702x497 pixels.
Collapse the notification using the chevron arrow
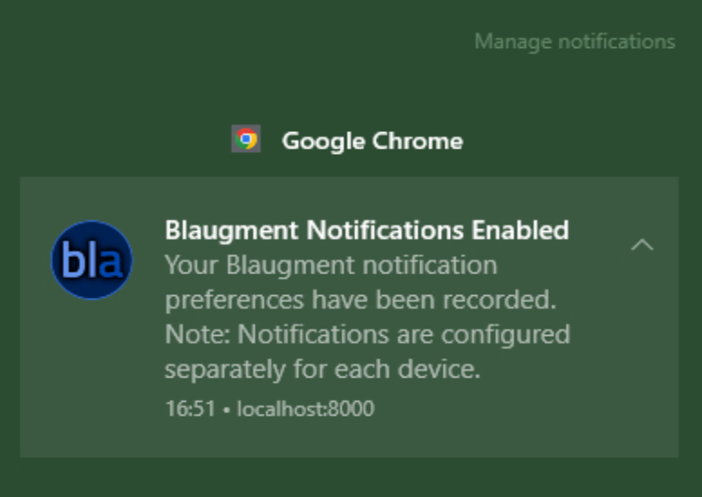642,244
